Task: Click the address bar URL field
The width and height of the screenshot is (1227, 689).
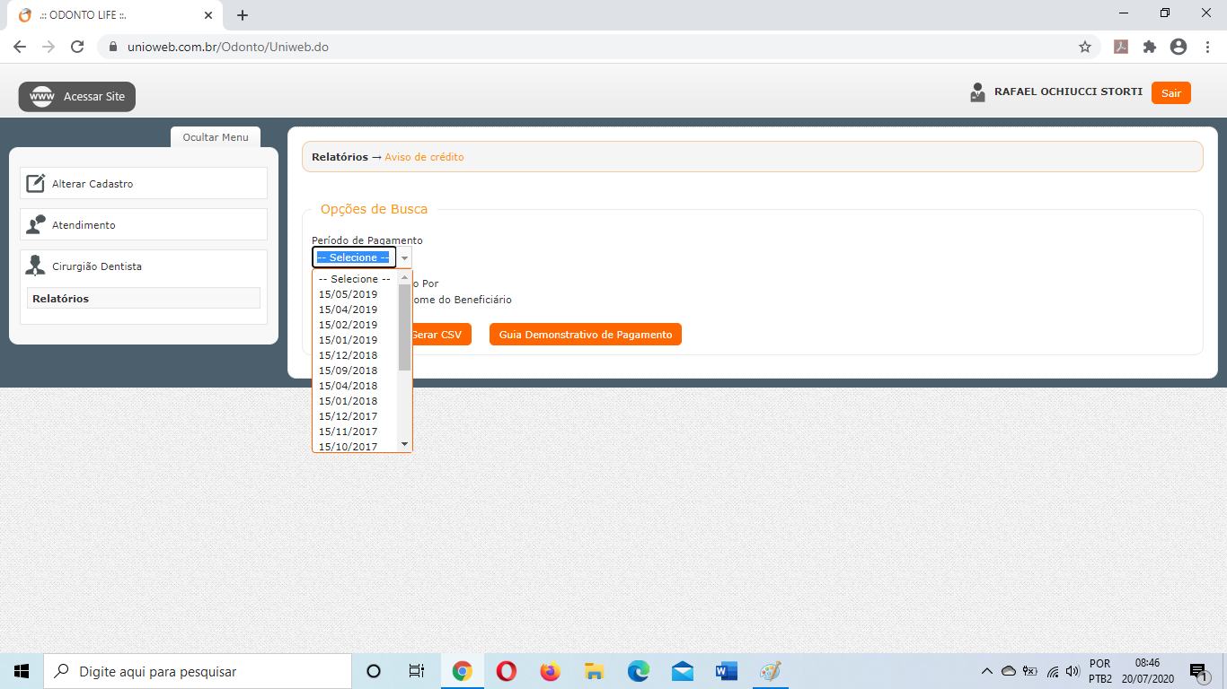Action: click(597, 47)
